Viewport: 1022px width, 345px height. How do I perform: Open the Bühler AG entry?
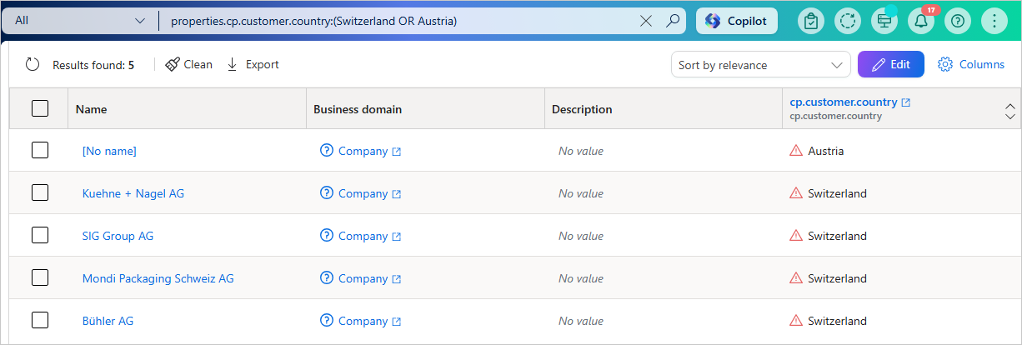click(x=108, y=321)
